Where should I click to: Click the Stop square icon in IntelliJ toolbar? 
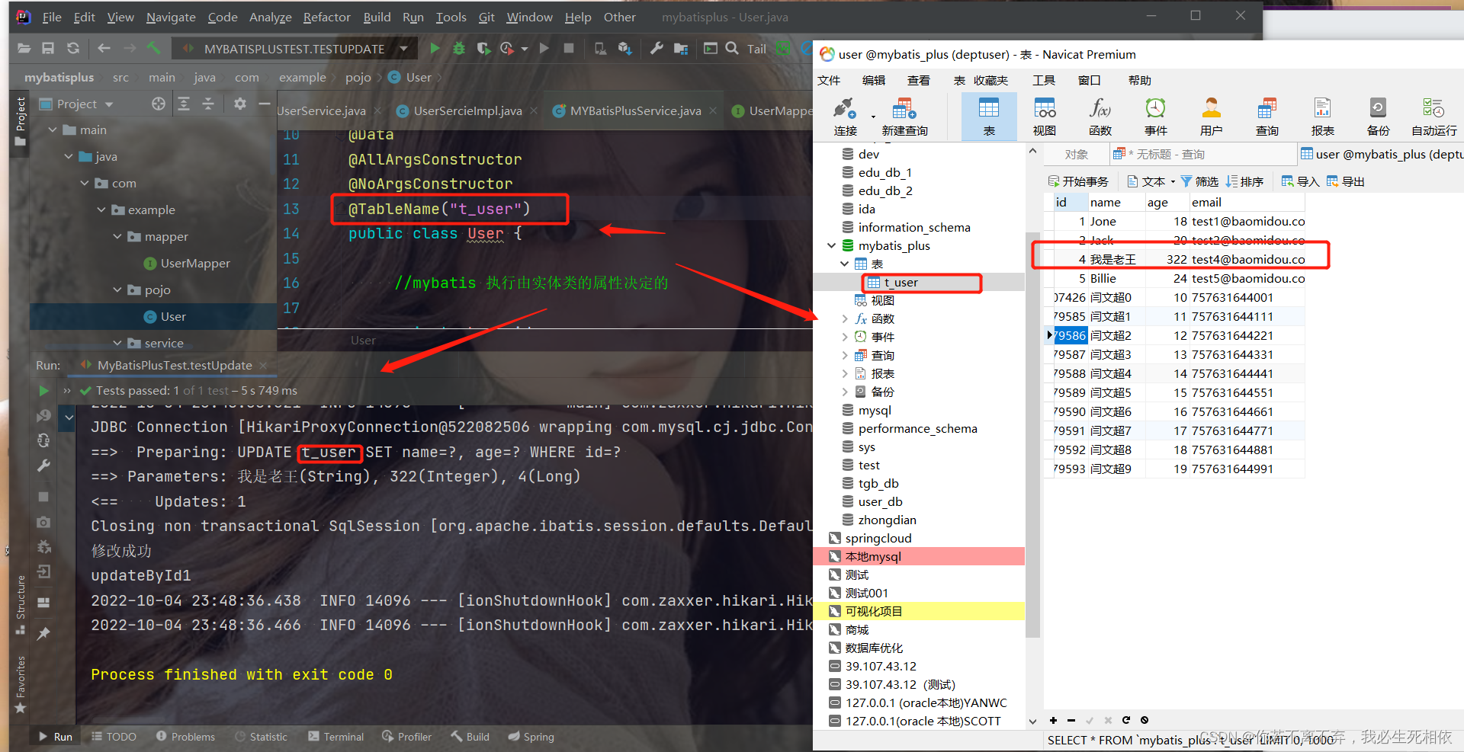tap(569, 48)
